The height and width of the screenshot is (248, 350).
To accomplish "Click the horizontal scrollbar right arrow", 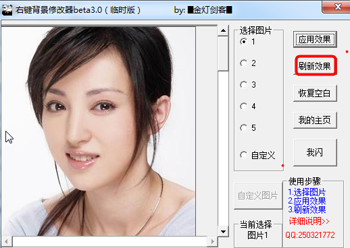I will (212, 242).
